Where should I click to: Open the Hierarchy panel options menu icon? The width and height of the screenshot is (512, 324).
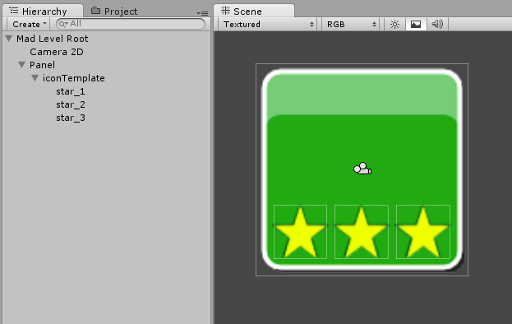[202, 13]
